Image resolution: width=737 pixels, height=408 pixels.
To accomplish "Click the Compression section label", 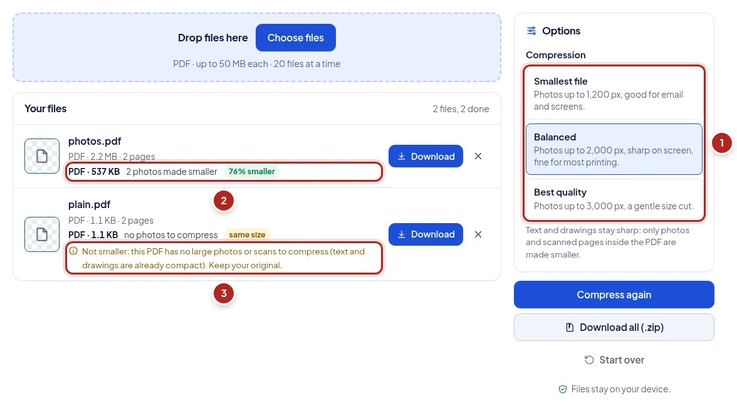I will click(555, 55).
